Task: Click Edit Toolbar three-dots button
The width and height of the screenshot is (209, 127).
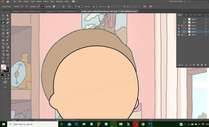Action: coord(5,87)
